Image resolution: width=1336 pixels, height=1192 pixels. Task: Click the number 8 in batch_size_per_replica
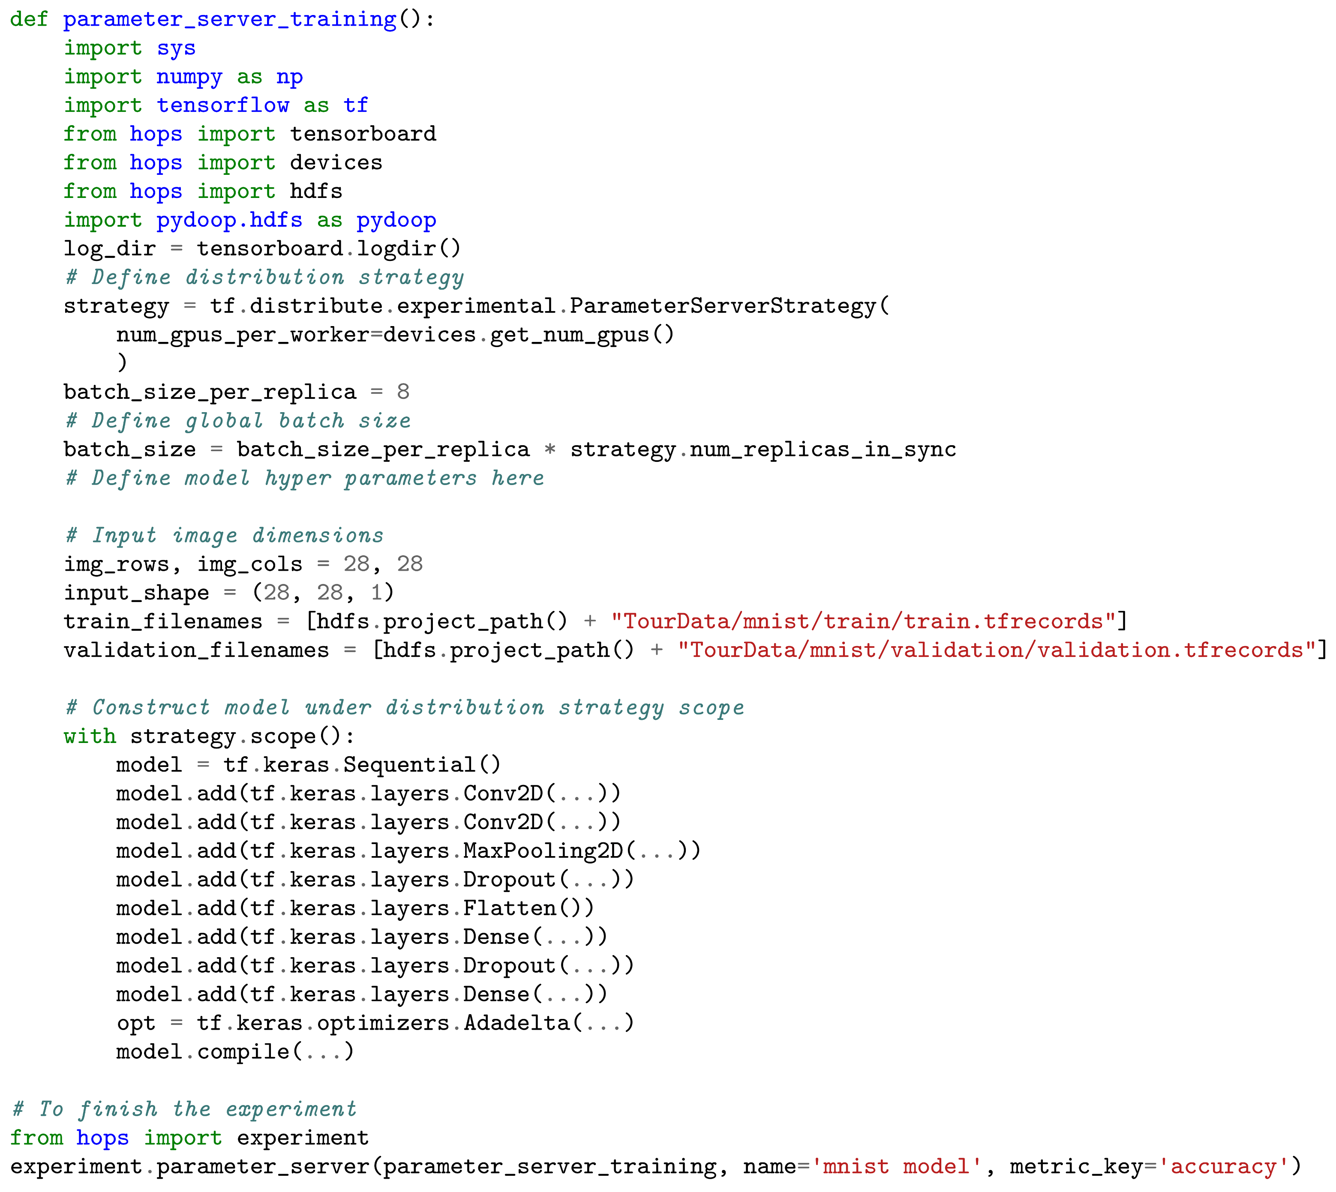pos(402,392)
